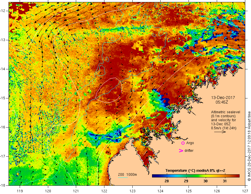Viewport: 251px width, 194px height.
Task: Click the time '05:45Z' text
Action: coord(222,102)
